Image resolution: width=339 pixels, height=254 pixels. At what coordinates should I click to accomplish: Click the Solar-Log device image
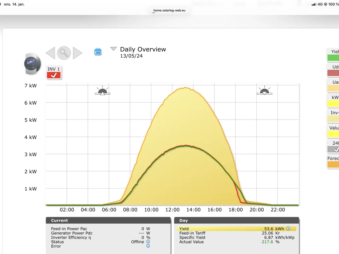33,64
